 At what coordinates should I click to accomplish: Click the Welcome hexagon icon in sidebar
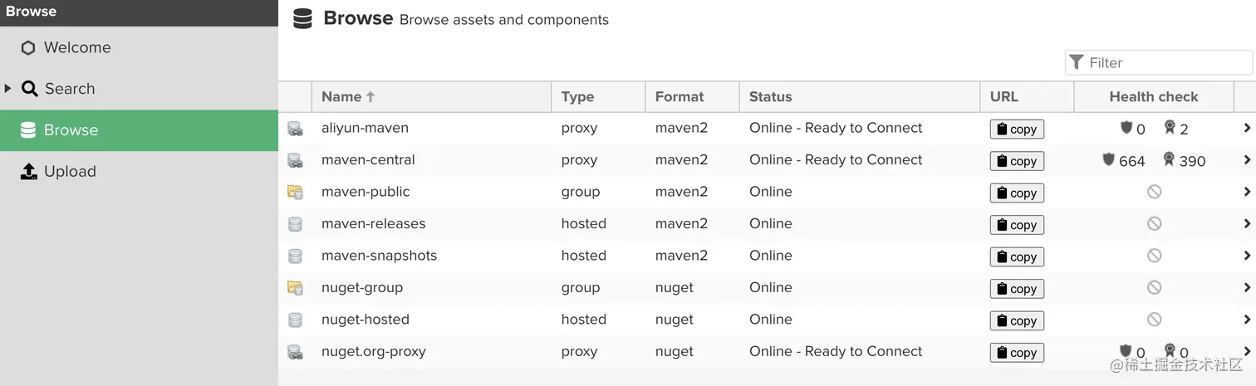28,48
